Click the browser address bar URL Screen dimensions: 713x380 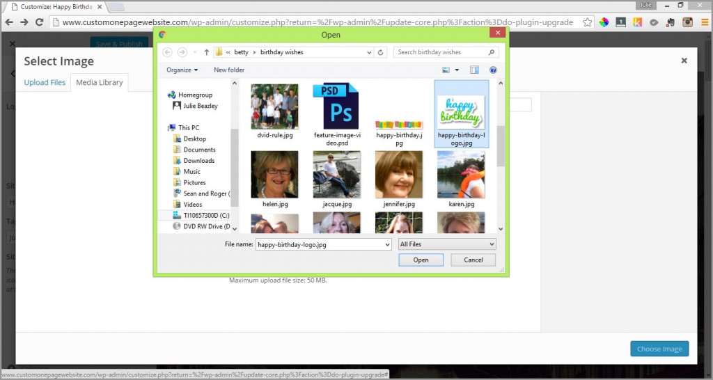coord(318,22)
